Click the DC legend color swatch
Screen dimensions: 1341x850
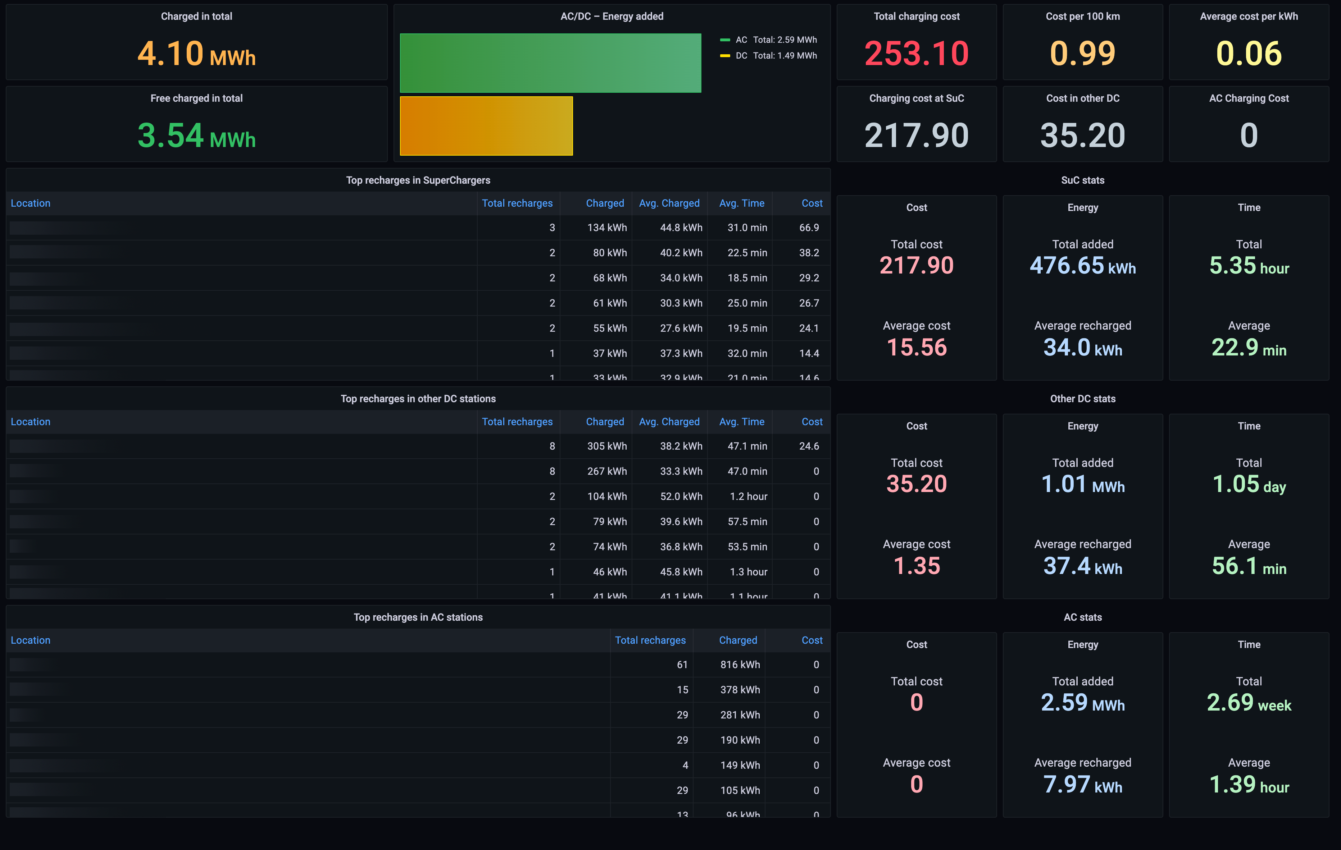tap(724, 56)
